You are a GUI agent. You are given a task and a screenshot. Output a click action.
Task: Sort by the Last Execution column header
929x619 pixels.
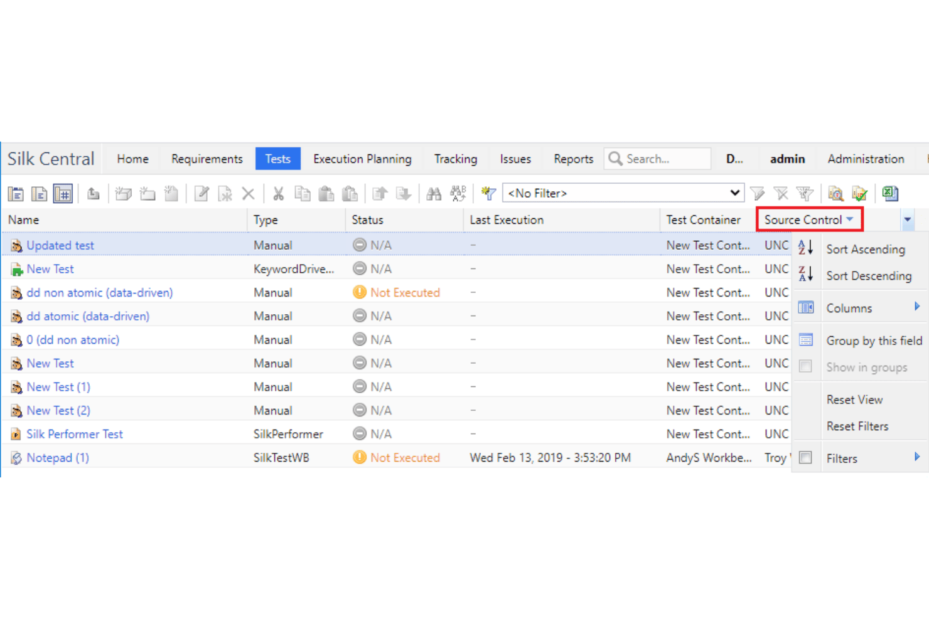click(x=561, y=220)
